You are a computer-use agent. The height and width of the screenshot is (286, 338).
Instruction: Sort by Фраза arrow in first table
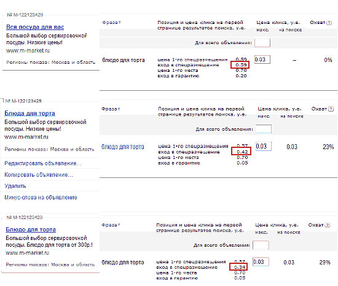click(120, 22)
